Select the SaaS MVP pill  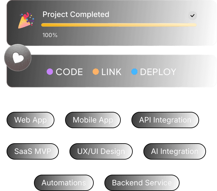tap(33, 151)
